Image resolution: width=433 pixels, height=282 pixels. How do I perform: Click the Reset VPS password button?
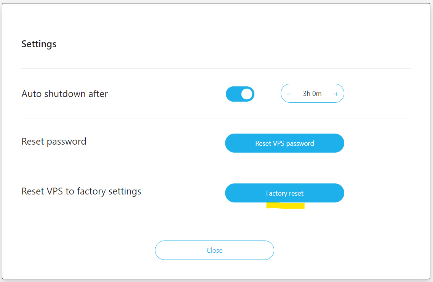coord(284,143)
